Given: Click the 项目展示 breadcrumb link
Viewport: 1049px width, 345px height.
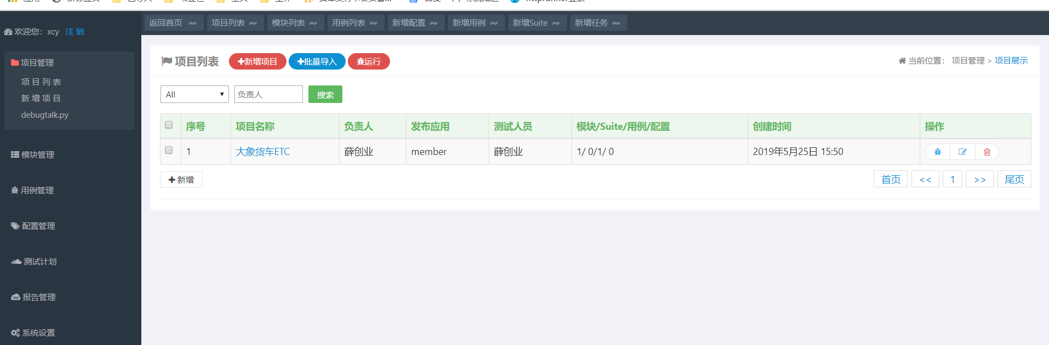Looking at the screenshot, I should [1011, 60].
